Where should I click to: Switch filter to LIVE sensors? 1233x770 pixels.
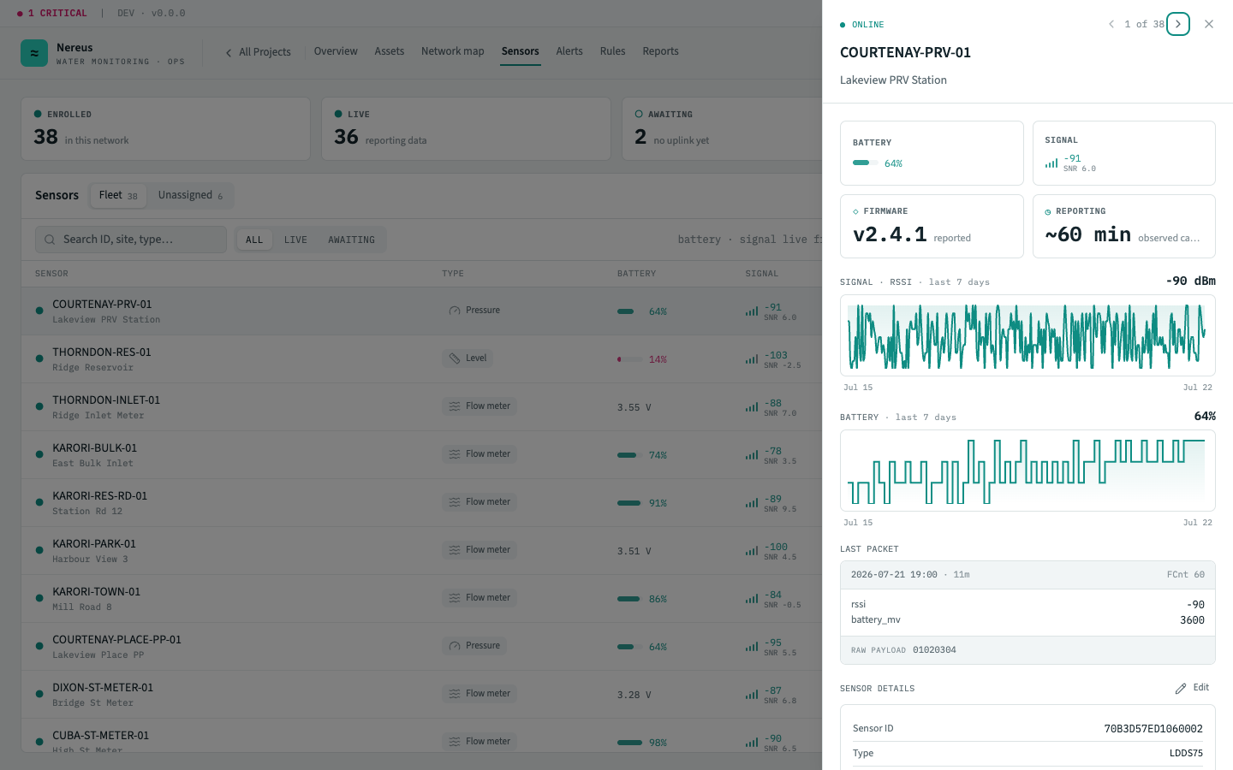[x=295, y=240]
